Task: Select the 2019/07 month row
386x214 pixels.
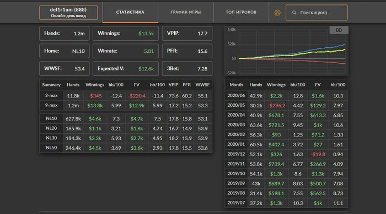Action: 286,203
